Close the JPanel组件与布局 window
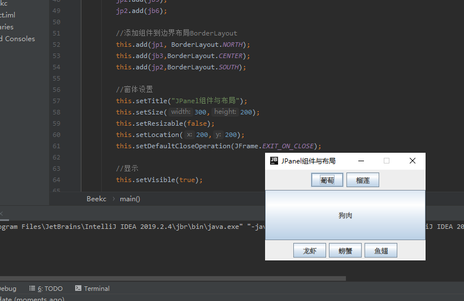 pos(412,161)
